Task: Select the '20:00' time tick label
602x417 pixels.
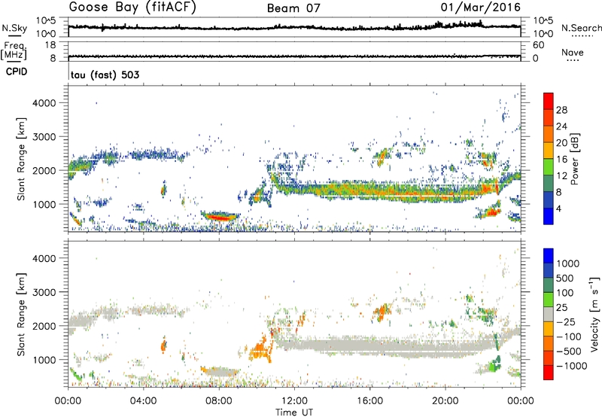Action: pyautogui.click(x=445, y=401)
